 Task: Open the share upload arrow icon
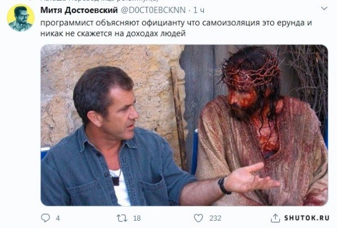coord(275,218)
